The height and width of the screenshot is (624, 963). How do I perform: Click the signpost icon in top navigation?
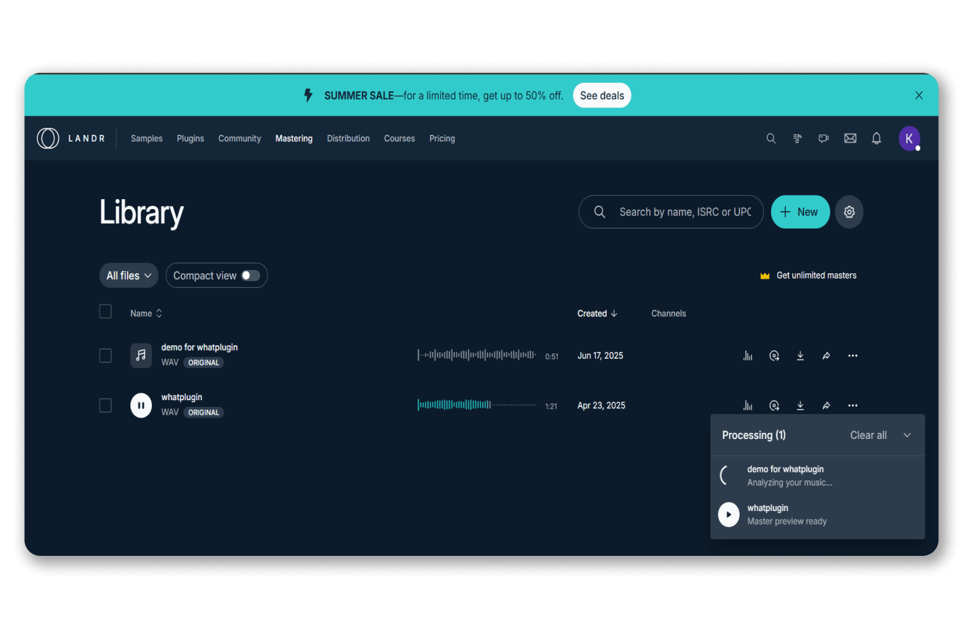click(x=797, y=138)
